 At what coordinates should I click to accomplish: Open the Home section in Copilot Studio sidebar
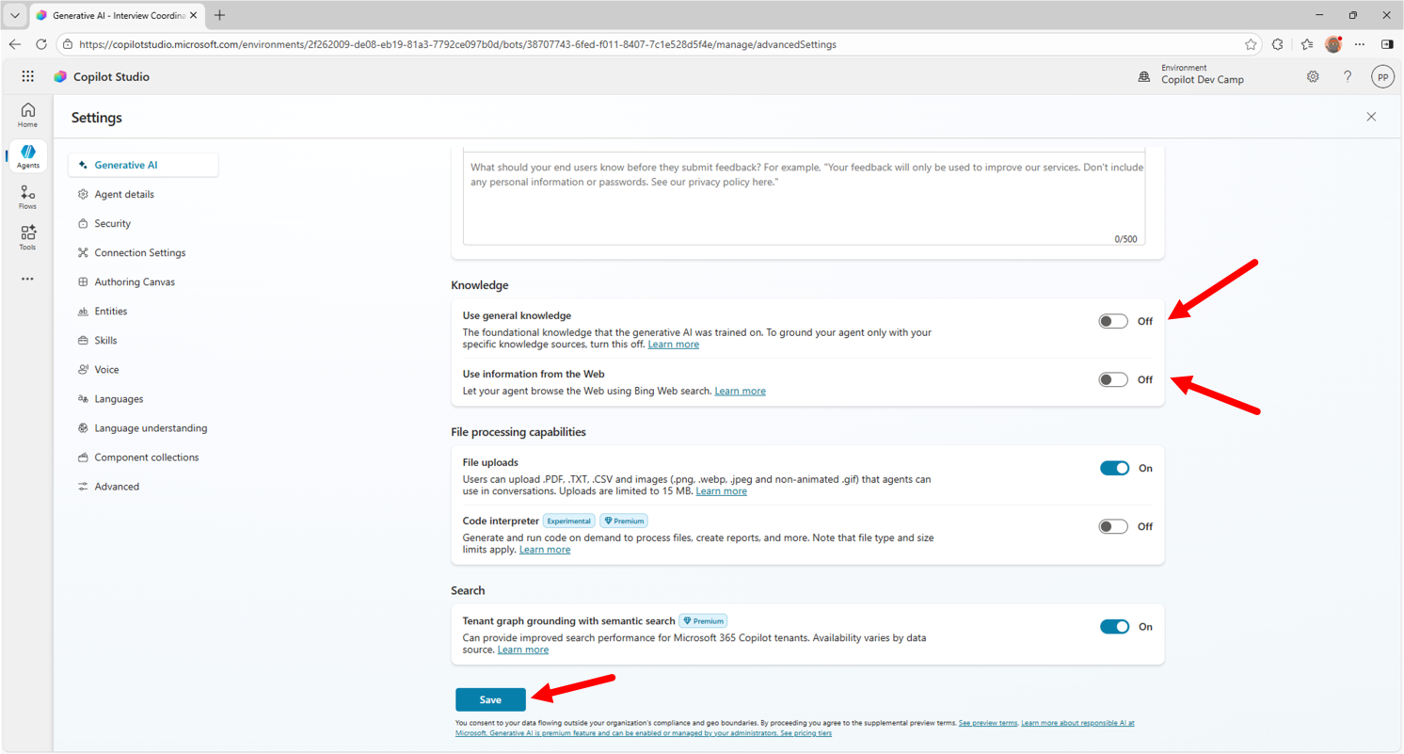(x=27, y=115)
